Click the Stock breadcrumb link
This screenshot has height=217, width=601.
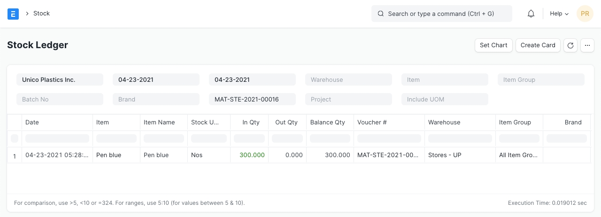coord(41,14)
